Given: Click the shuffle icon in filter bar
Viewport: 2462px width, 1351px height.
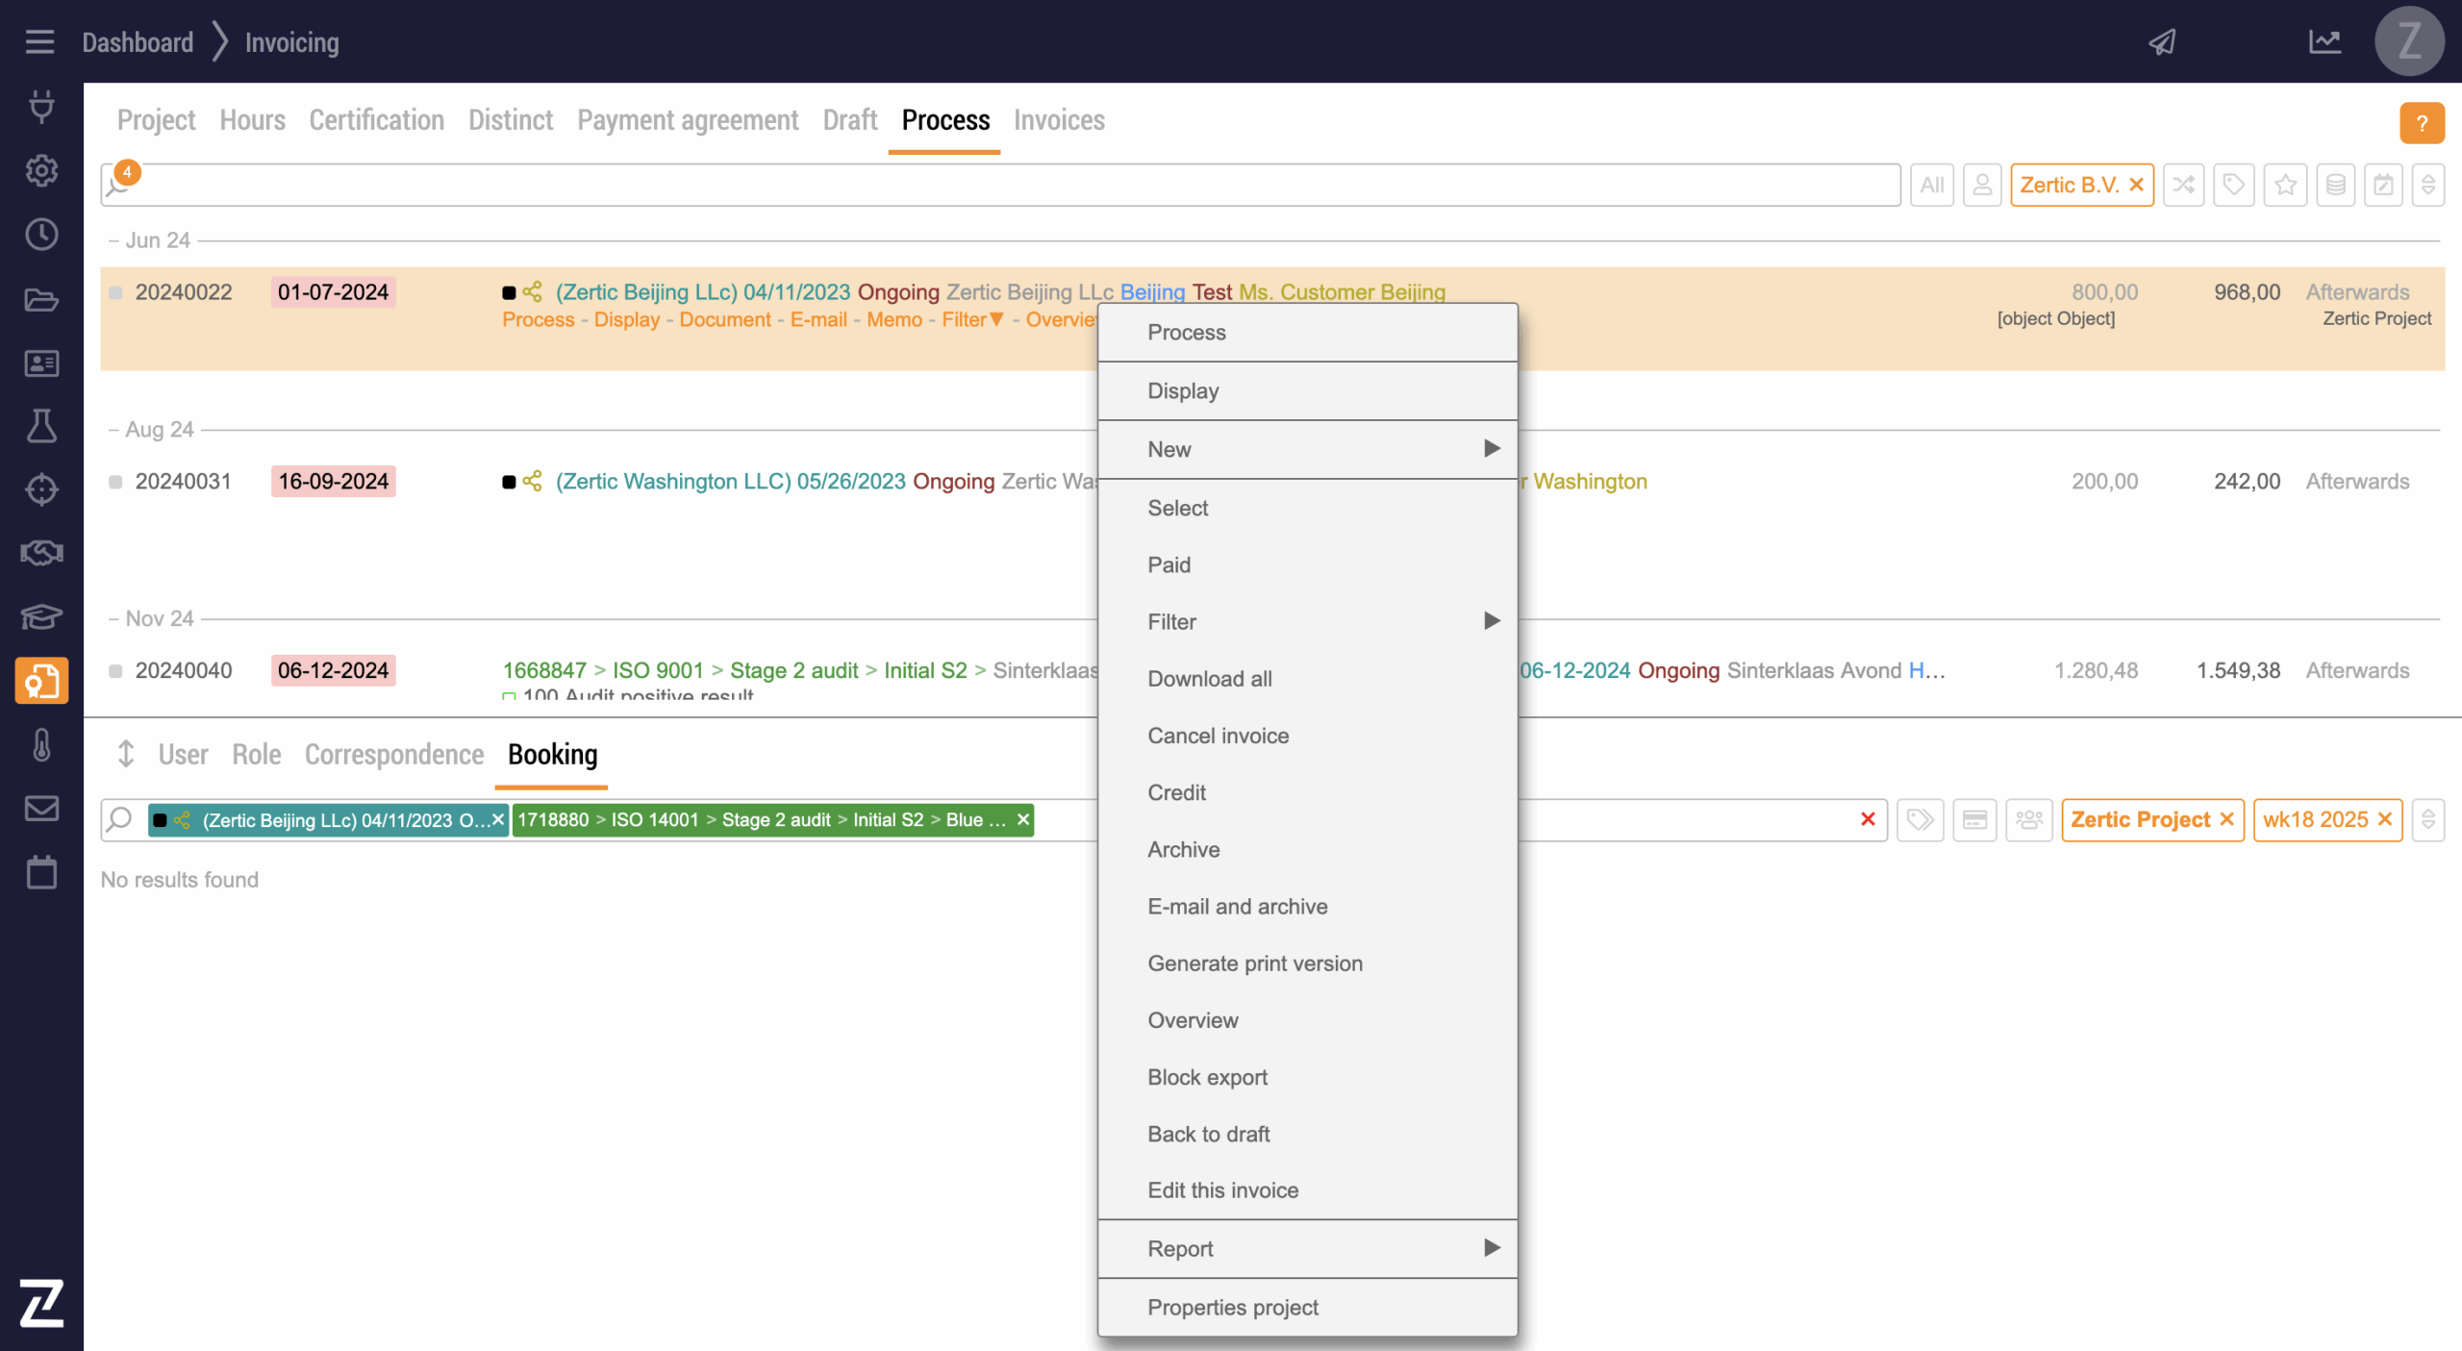Looking at the screenshot, I should pyautogui.click(x=2183, y=185).
